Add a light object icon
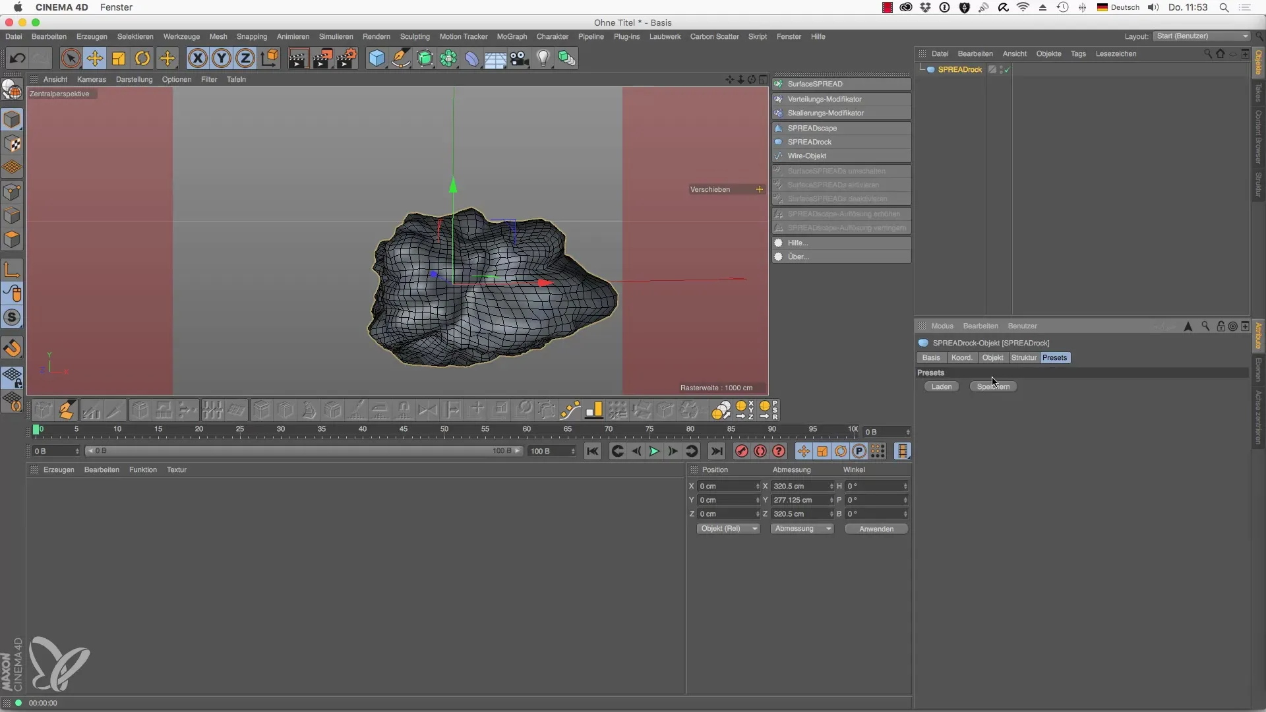Image resolution: width=1266 pixels, height=712 pixels. pos(543,59)
